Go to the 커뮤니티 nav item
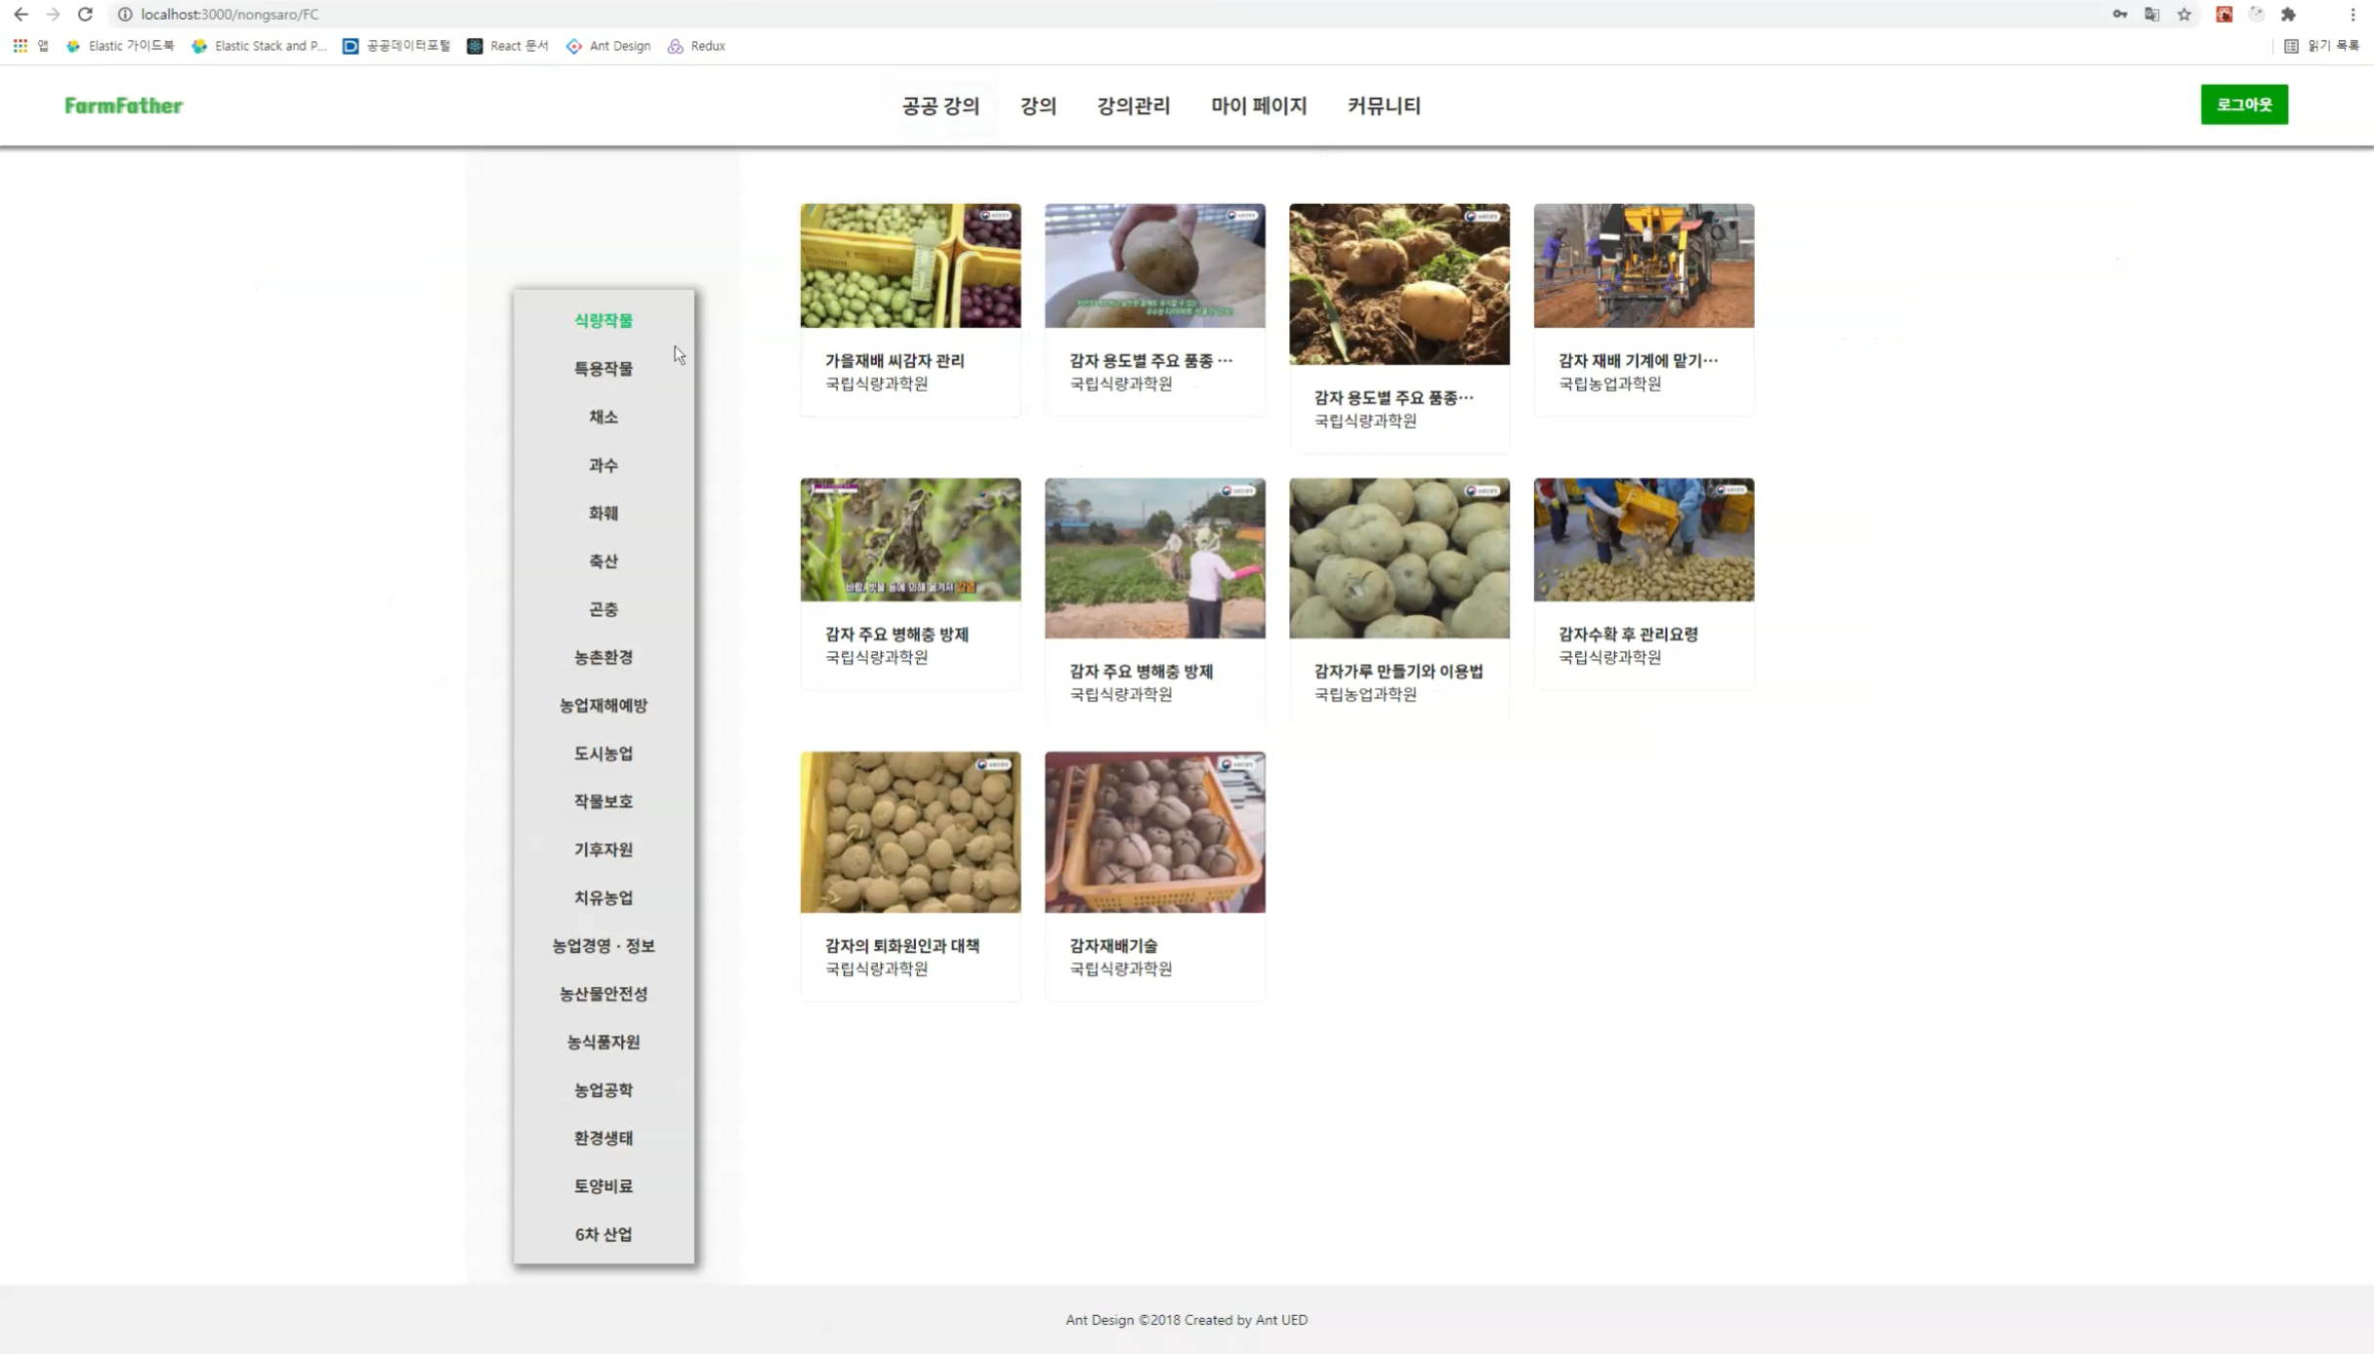Screen dimensions: 2374x1354 (x=1383, y=105)
